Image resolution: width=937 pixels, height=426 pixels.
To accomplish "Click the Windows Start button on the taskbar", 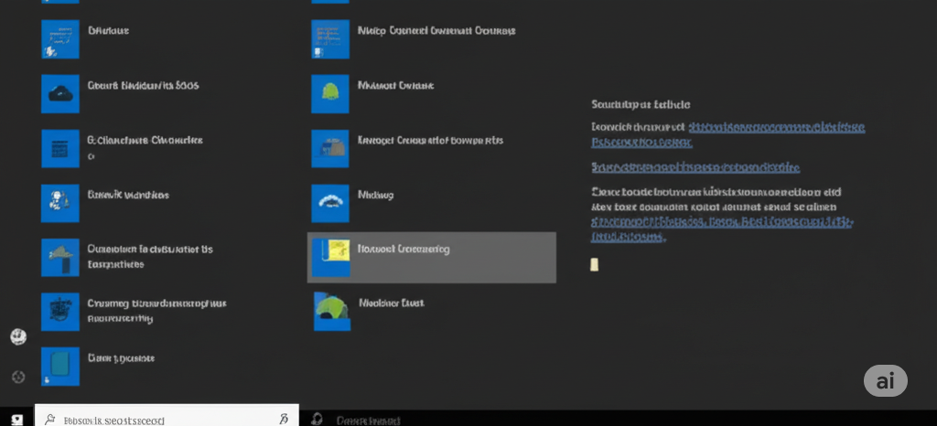I will 17,420.
